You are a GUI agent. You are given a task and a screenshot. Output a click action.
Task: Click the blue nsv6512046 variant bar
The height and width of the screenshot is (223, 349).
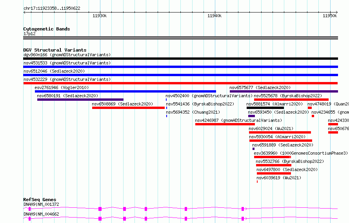180,75
